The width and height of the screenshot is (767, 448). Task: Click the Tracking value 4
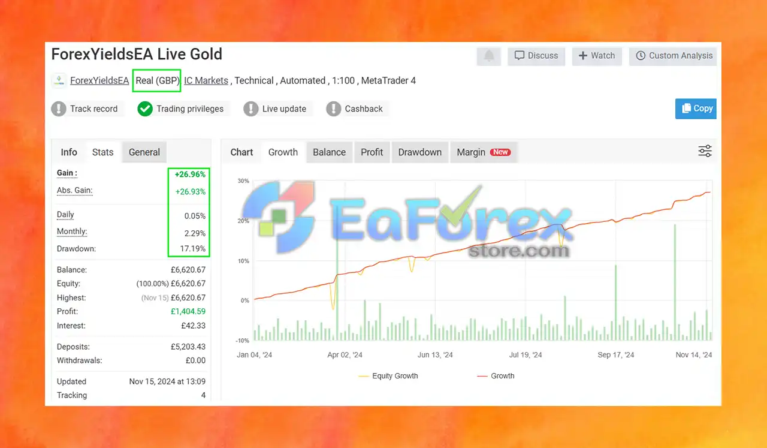pyautogui.click(x=203, y=395)
